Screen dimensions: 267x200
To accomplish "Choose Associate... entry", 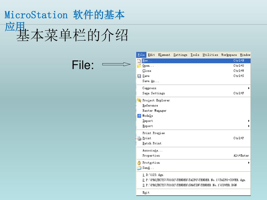I will click(x=193, y=151).
